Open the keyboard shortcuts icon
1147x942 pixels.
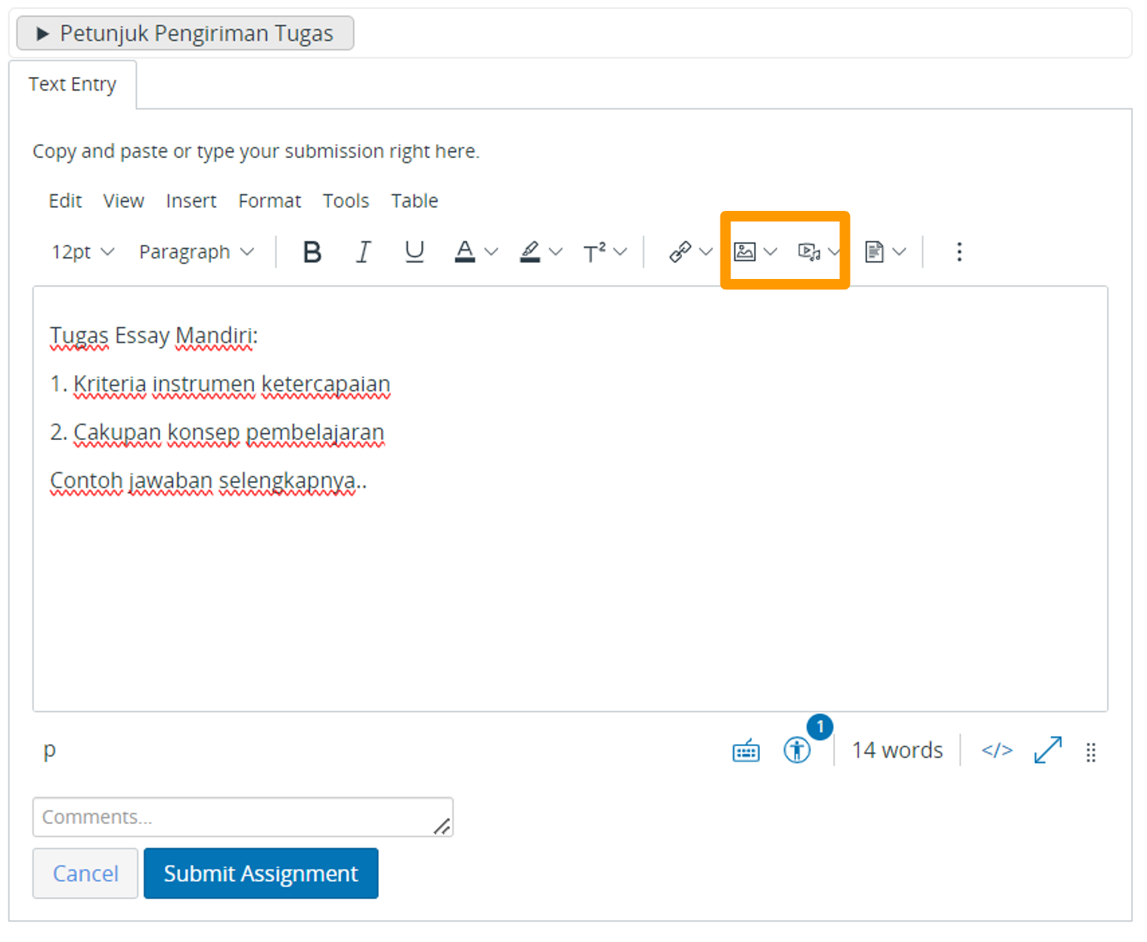click(x=746, y=751)
